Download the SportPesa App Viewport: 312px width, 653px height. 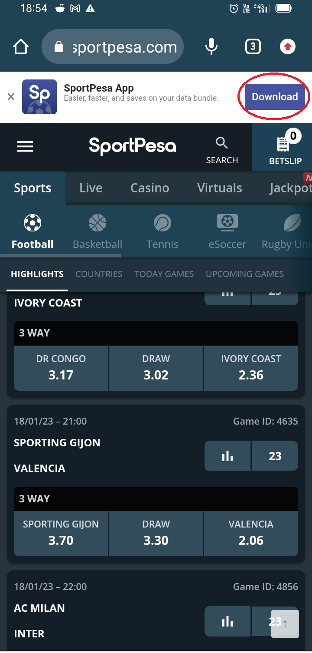coord(275,97)
